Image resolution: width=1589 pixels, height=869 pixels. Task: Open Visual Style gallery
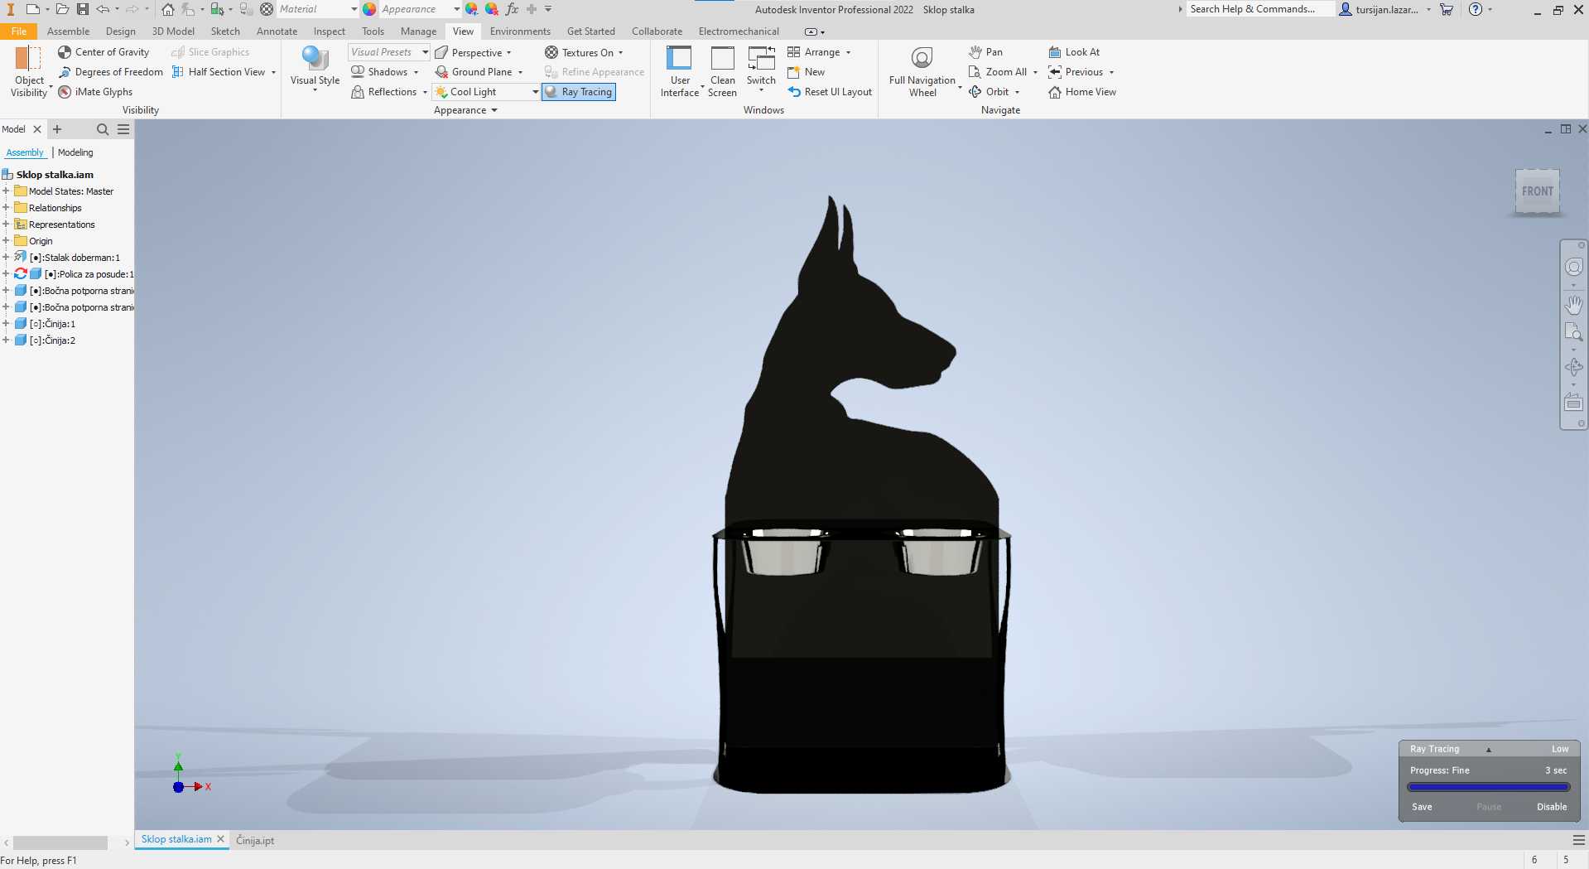pyautogui.click(x=315, y=70)
